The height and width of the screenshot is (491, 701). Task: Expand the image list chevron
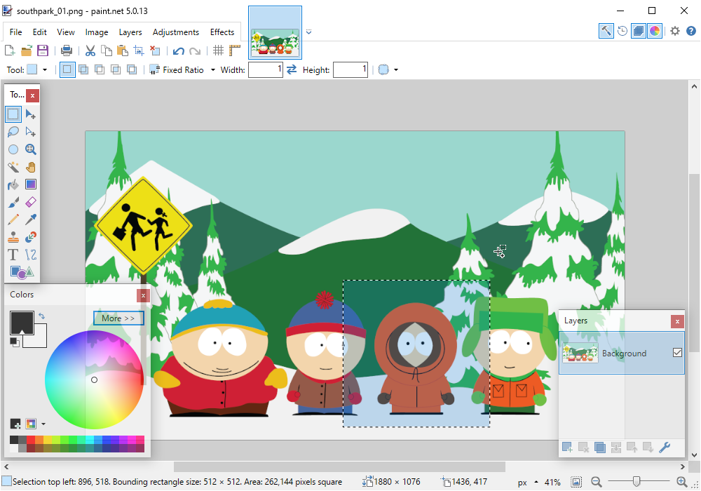point(308,32)
